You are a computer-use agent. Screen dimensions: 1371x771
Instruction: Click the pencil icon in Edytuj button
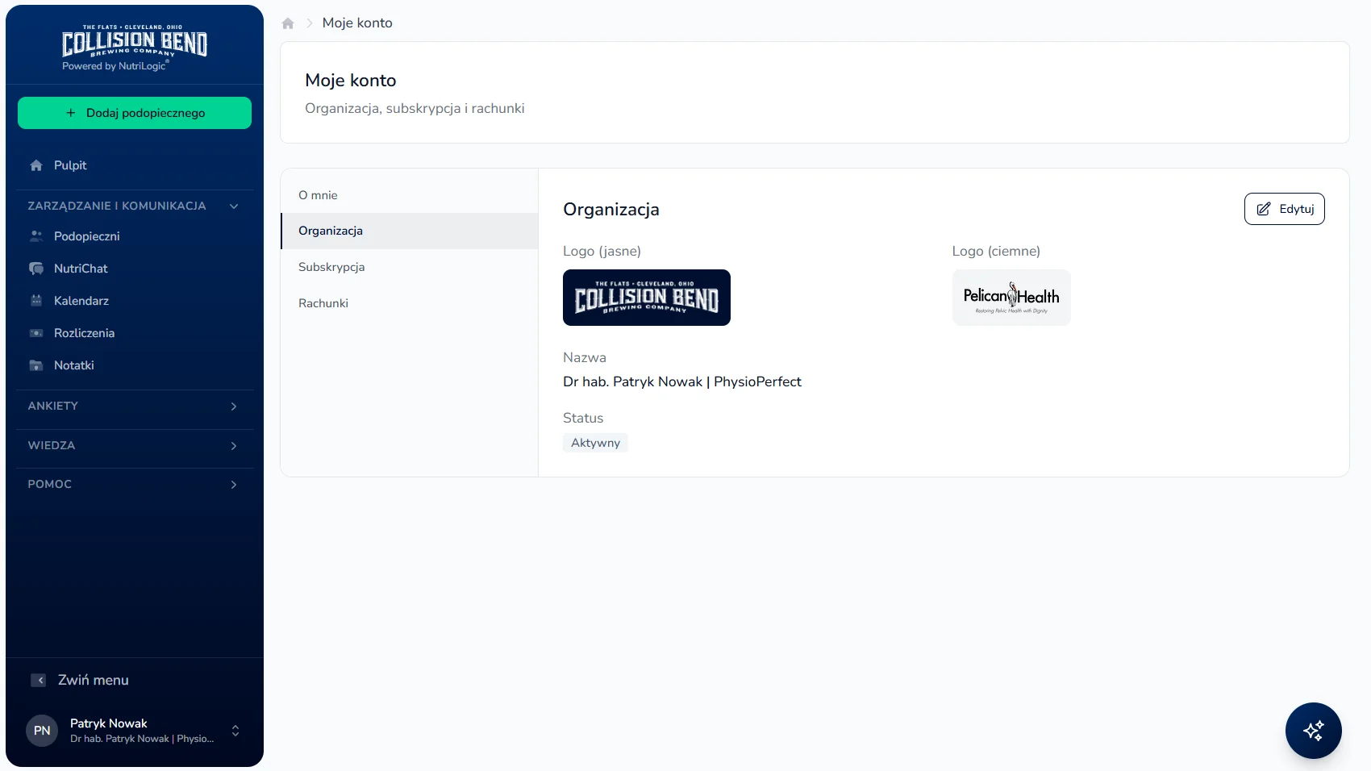coord(1264,209)
